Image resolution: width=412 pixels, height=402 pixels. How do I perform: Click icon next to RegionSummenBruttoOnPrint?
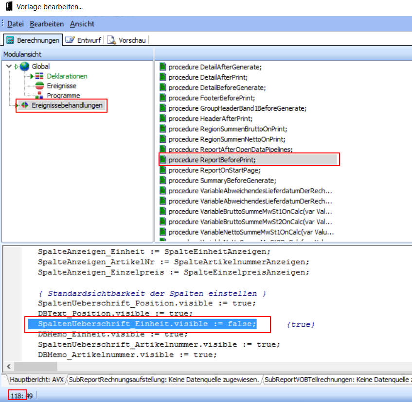(163, 129)
